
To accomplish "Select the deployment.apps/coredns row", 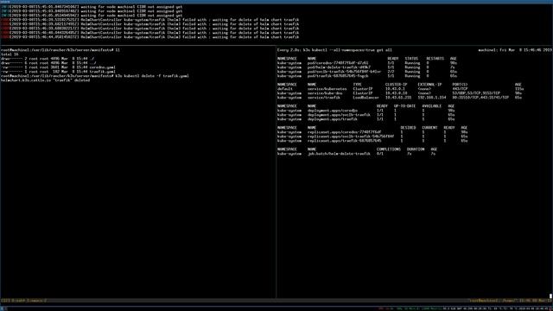I will (365, 111).
